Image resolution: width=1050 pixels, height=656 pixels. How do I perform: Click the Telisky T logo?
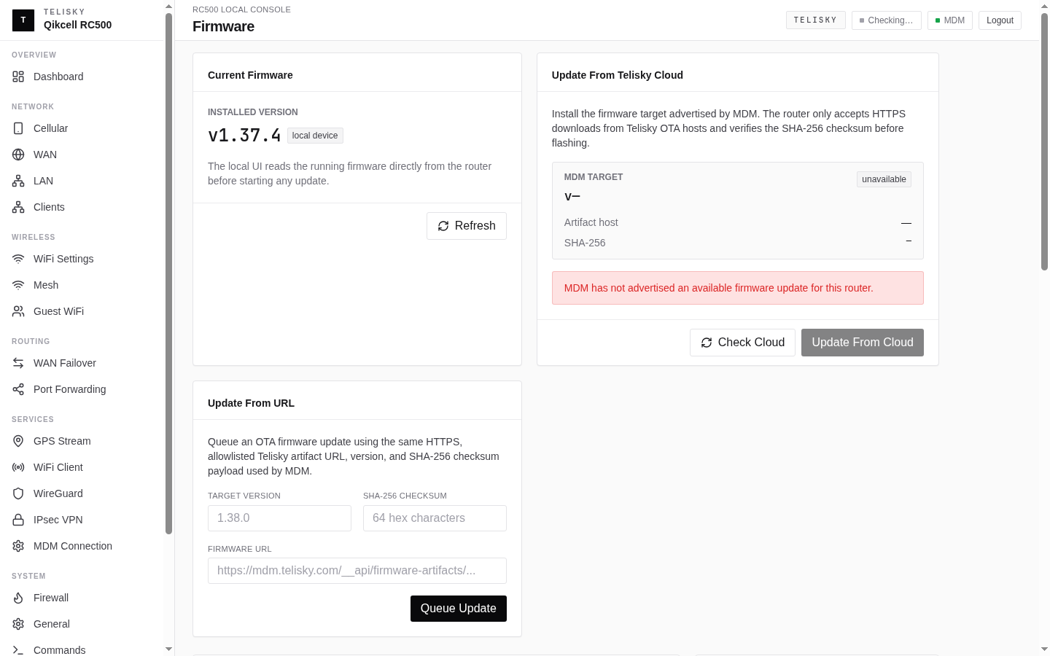point(23,20)
